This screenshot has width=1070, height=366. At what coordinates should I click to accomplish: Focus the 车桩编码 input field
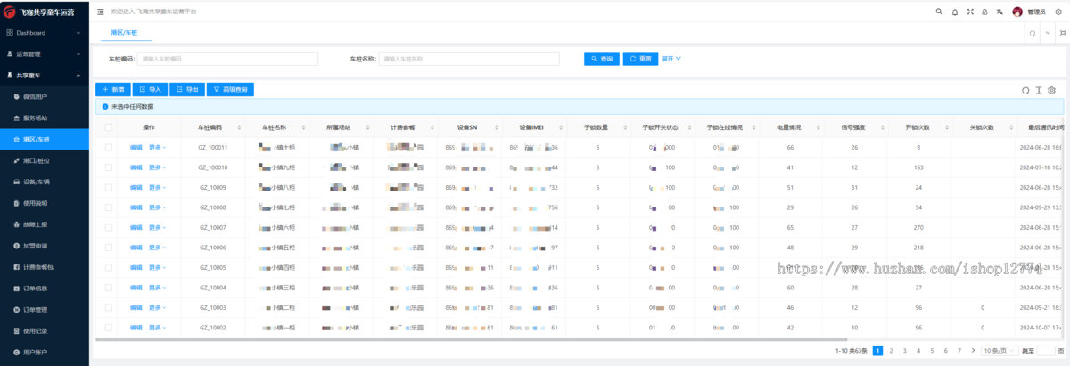pyautogui.click(x=228, y=59)
